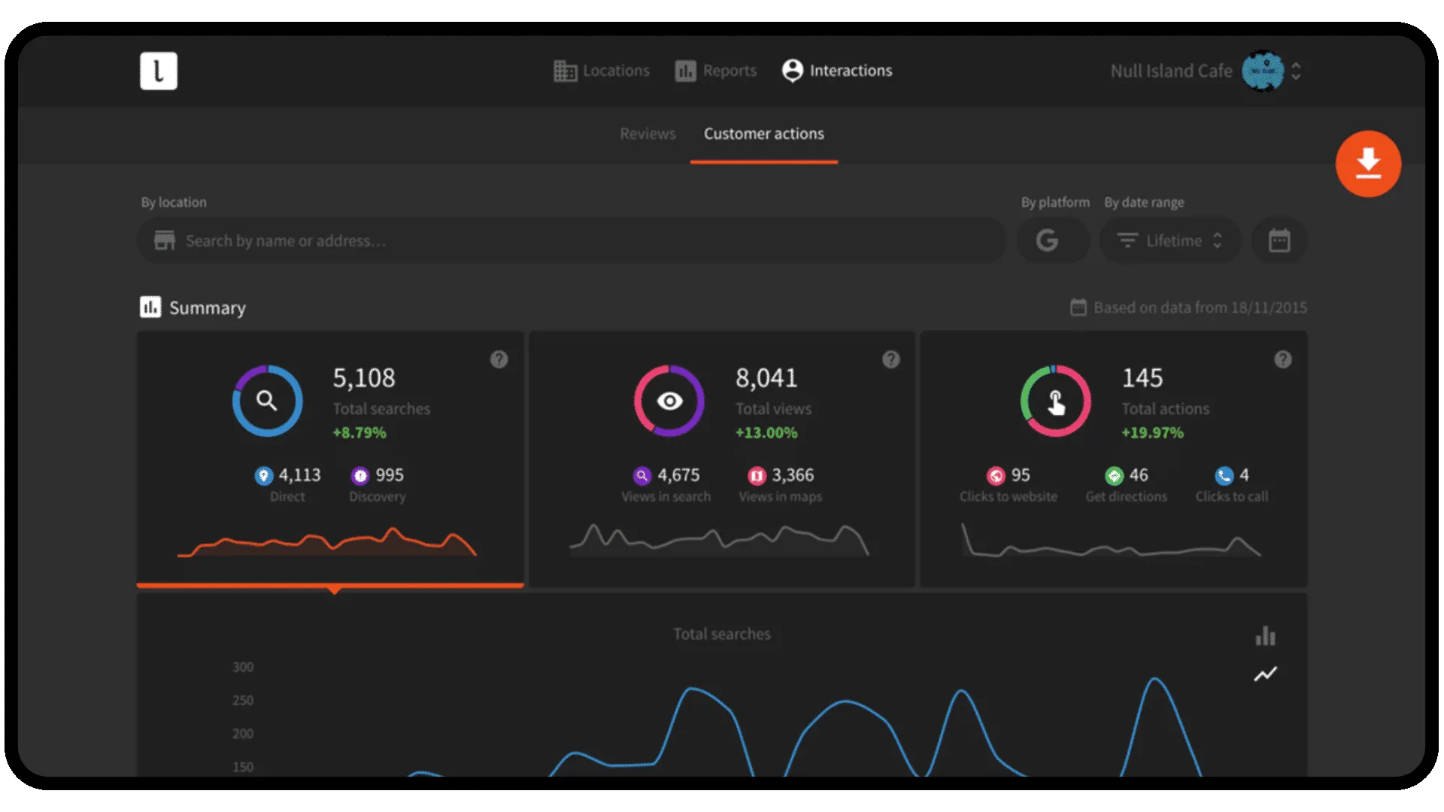The width and height of the screenshot is (1444, 812).
Task: Click the app logo in header
Action: click(159, 71)
